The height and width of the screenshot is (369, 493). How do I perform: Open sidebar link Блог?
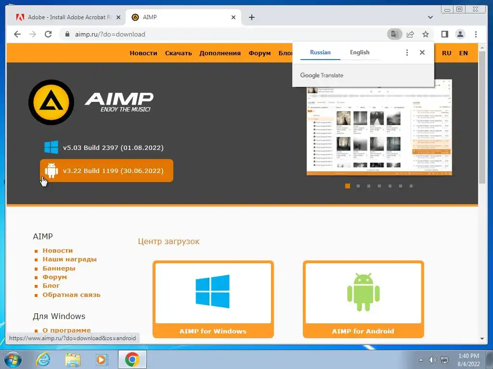pyautogui.click(x=51, y=286)
